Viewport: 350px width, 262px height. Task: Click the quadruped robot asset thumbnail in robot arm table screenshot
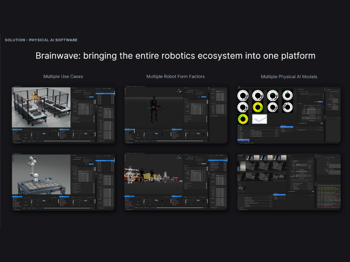point(43,201)
